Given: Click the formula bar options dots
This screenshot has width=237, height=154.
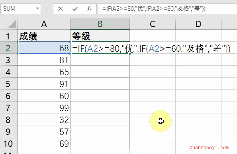Looking at the screenshot, I should (x=47, y=9).
